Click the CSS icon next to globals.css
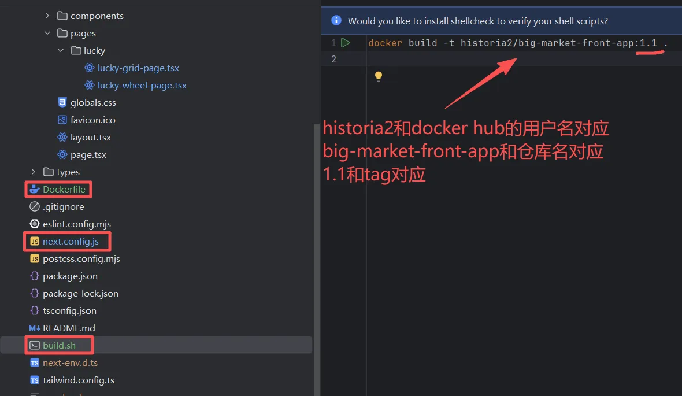This screenshot has width=682, height=396. click(x=62, y=102)
